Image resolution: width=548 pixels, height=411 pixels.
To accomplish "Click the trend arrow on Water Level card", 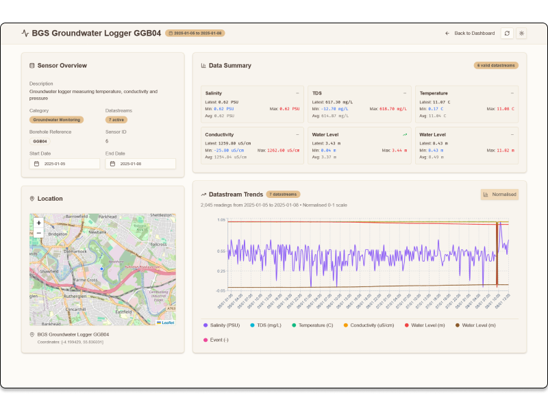I will (x=405, y=134).
